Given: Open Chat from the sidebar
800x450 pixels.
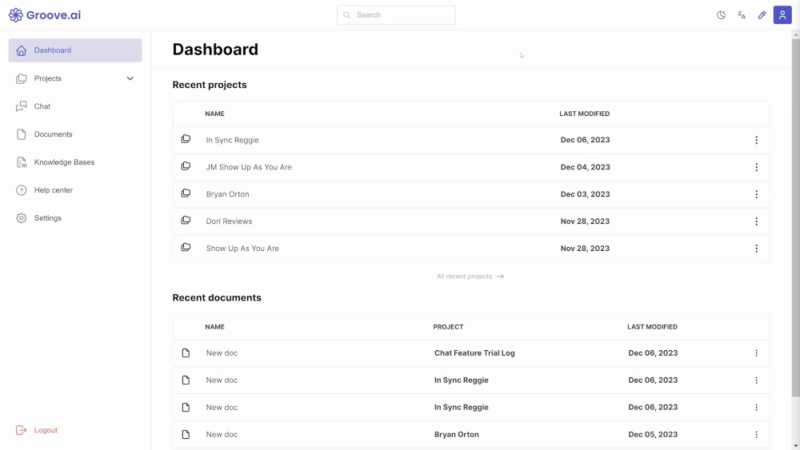Looking at the screenshot, I should click(x=42, y=106).
